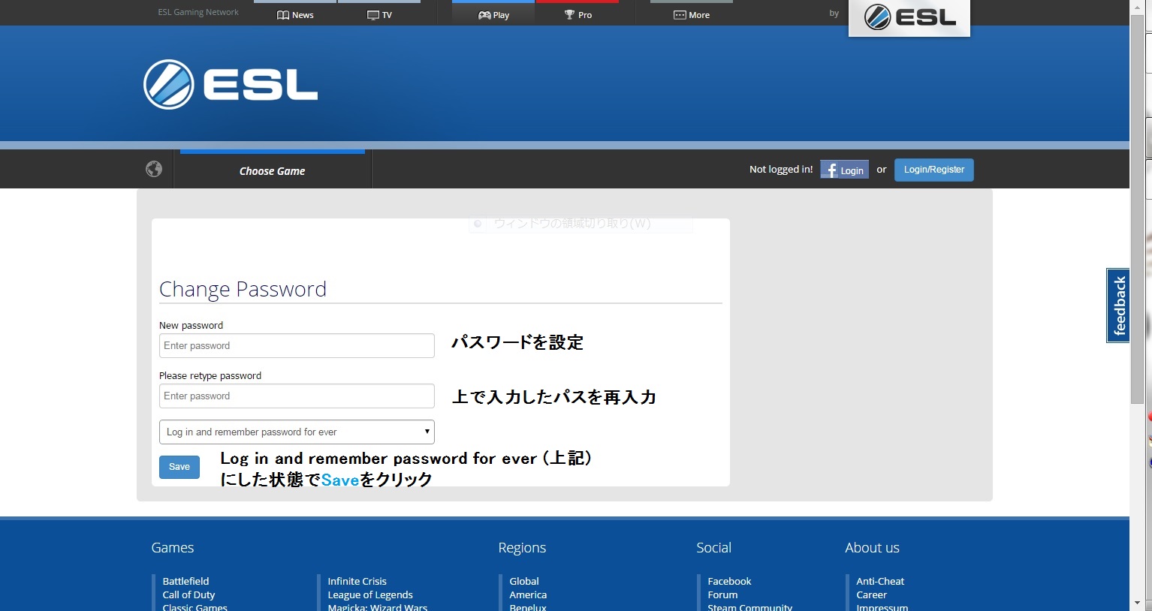Visit the Anti-Cheat link under About us
This screenshot has height=611, width=1152.
coord(880,581)
